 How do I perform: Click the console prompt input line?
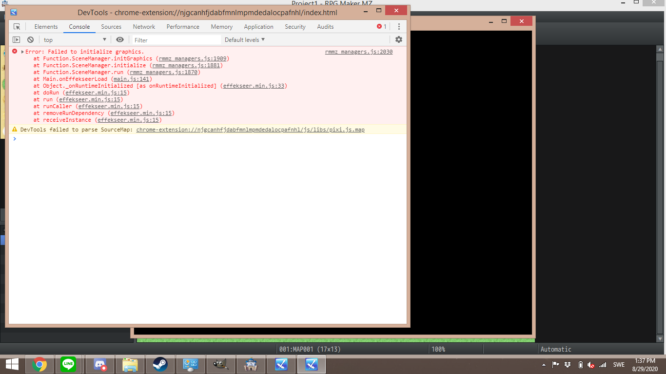click(210, 139)
